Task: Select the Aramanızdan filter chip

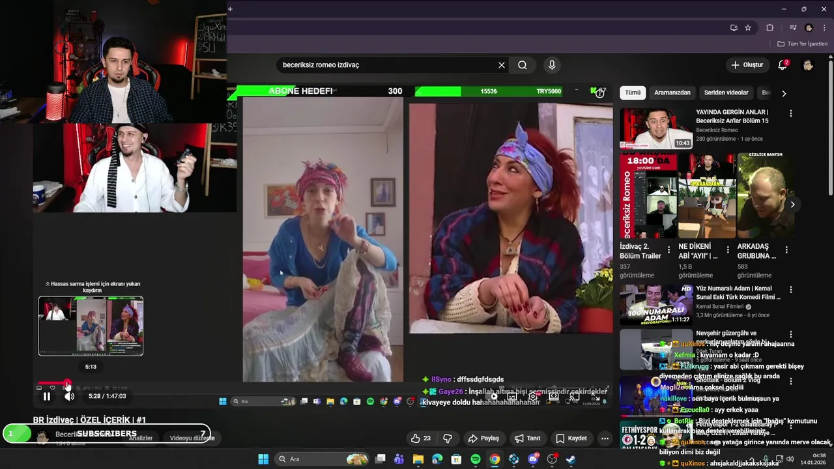Action: tap(672, 92)
